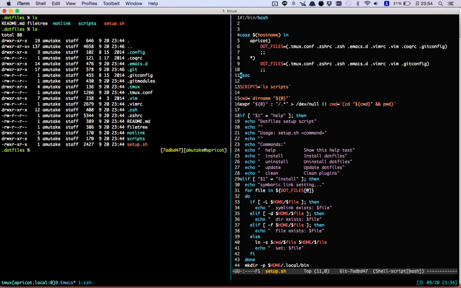Click the memory bar menu bar icon
The height and width of the screenshot is (288, 461).
[339, 4]
